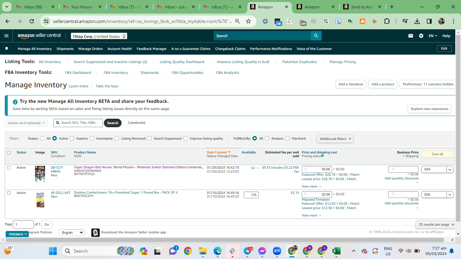Expand the available quantity 52 chevron
The height and width of the screenshot is (259, 461).
(258, 168)
